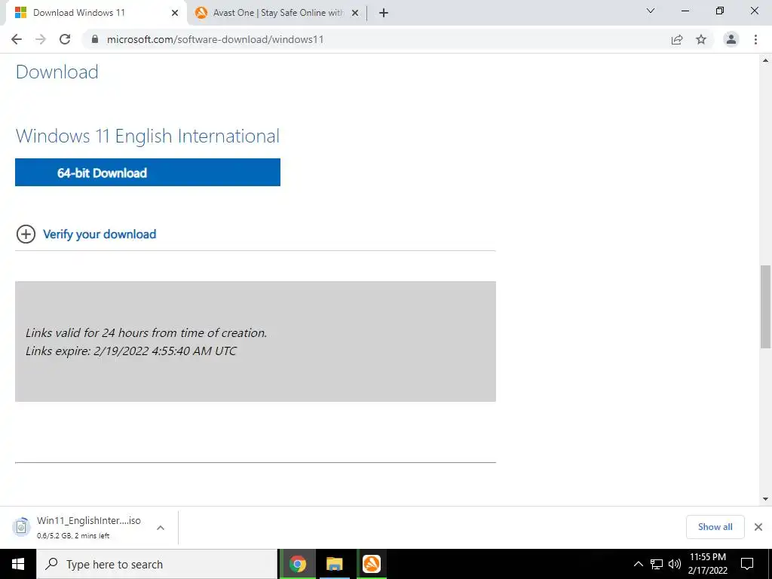This screenshot has width=772, height=579.
Task: Close the Download Windows 11 tab
Action: (x=175, y=13)
